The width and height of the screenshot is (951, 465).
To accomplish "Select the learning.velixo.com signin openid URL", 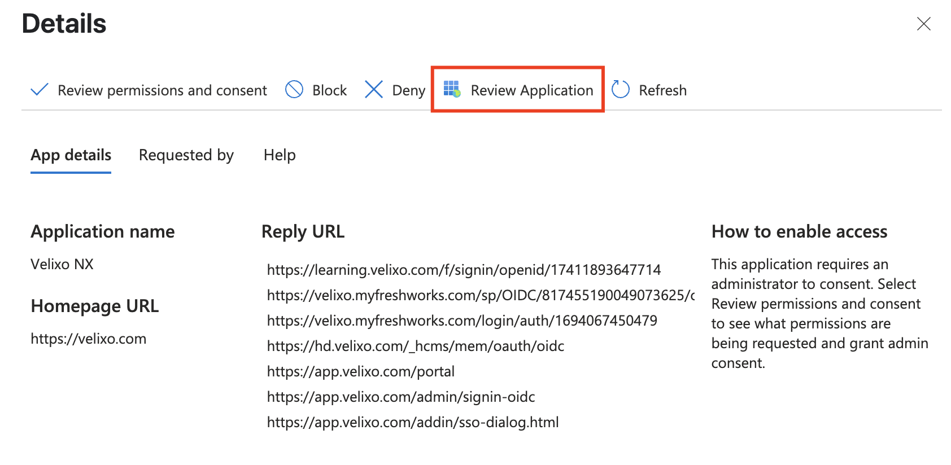I will [464, 270].
